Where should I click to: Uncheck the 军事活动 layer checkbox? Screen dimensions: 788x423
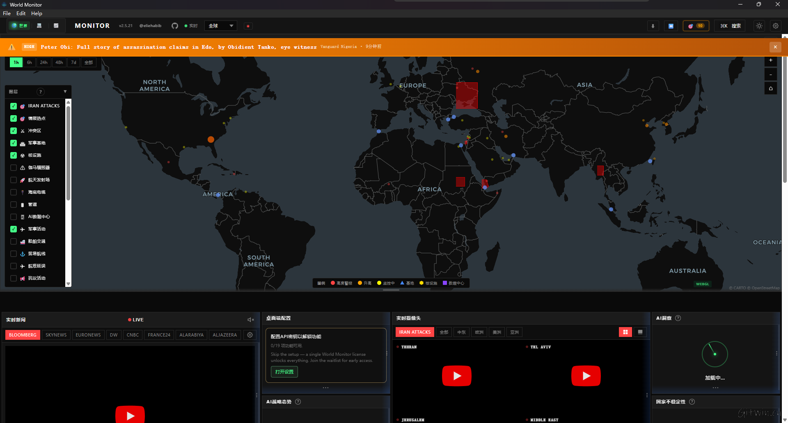tap(14, 229)
